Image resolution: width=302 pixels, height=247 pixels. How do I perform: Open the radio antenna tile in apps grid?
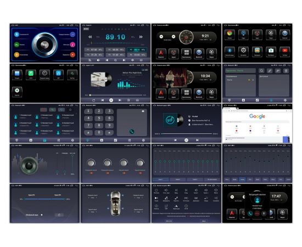coord(243,35)
